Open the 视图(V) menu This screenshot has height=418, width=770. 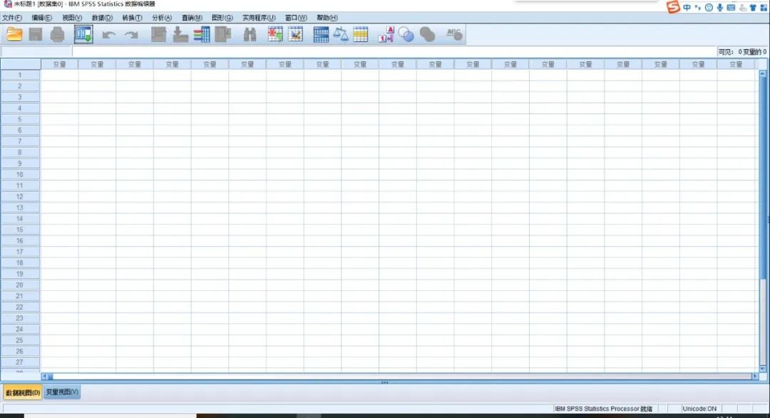[72, 18]
